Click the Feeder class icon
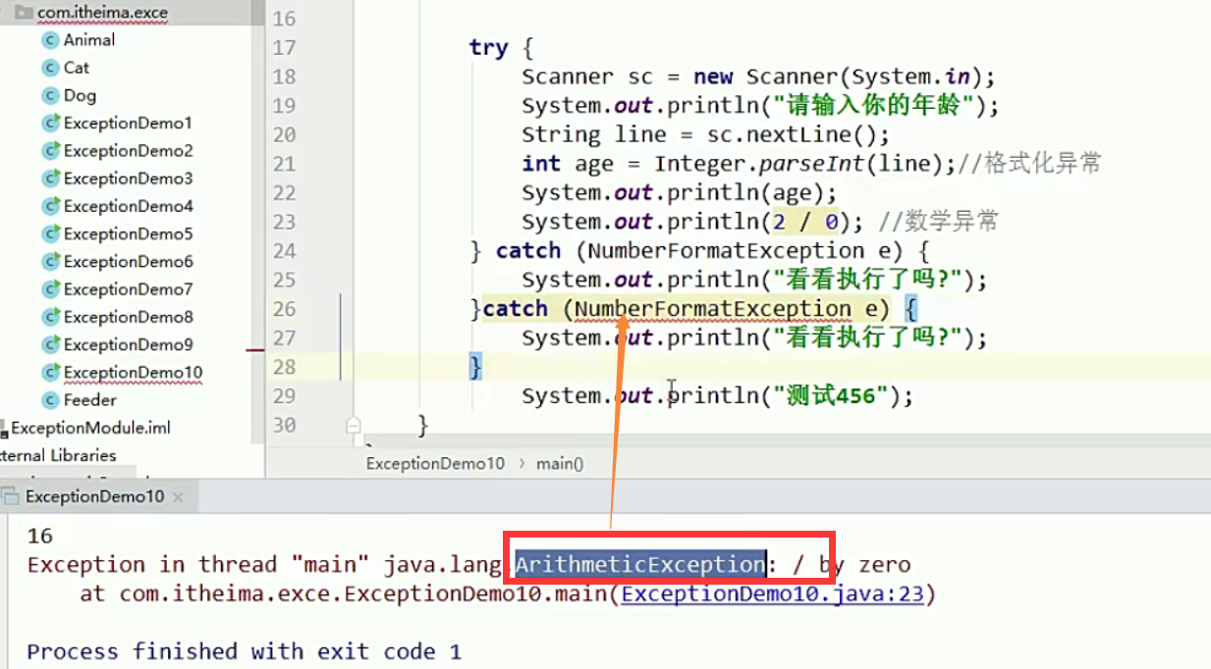 (51, 399)
